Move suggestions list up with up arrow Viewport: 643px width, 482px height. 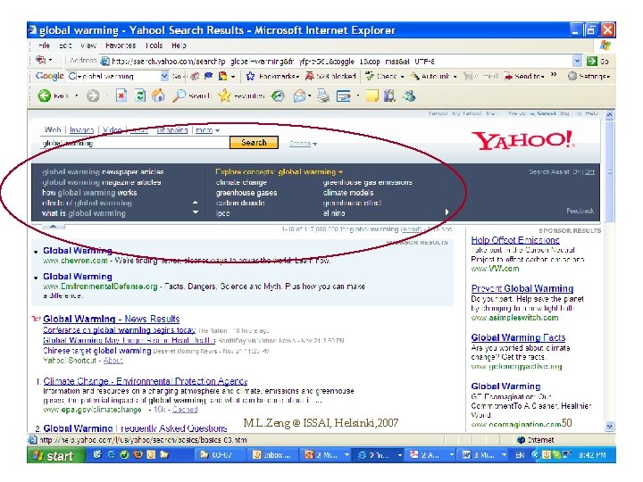[196, 203]
